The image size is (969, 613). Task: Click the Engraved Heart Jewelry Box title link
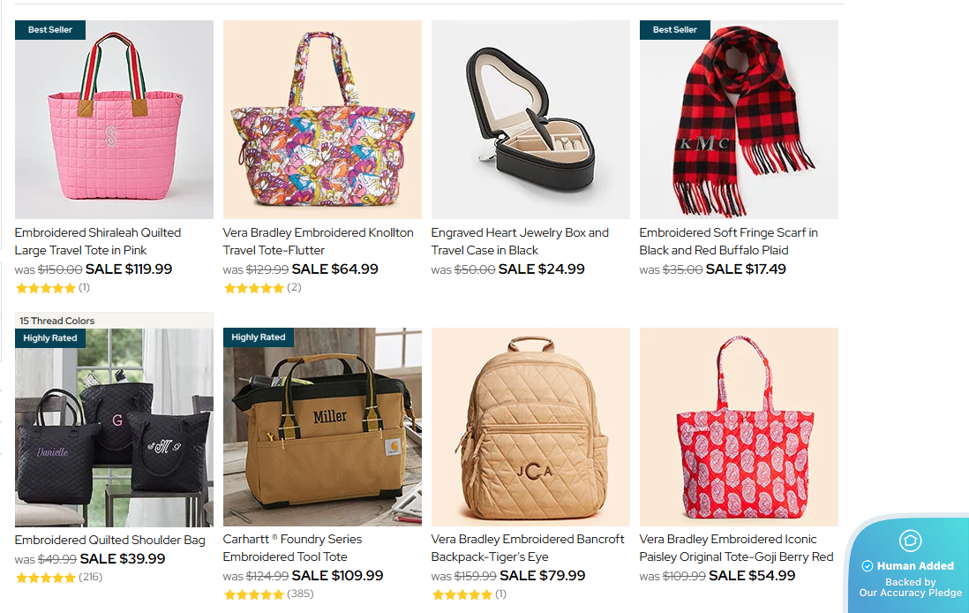520,241
